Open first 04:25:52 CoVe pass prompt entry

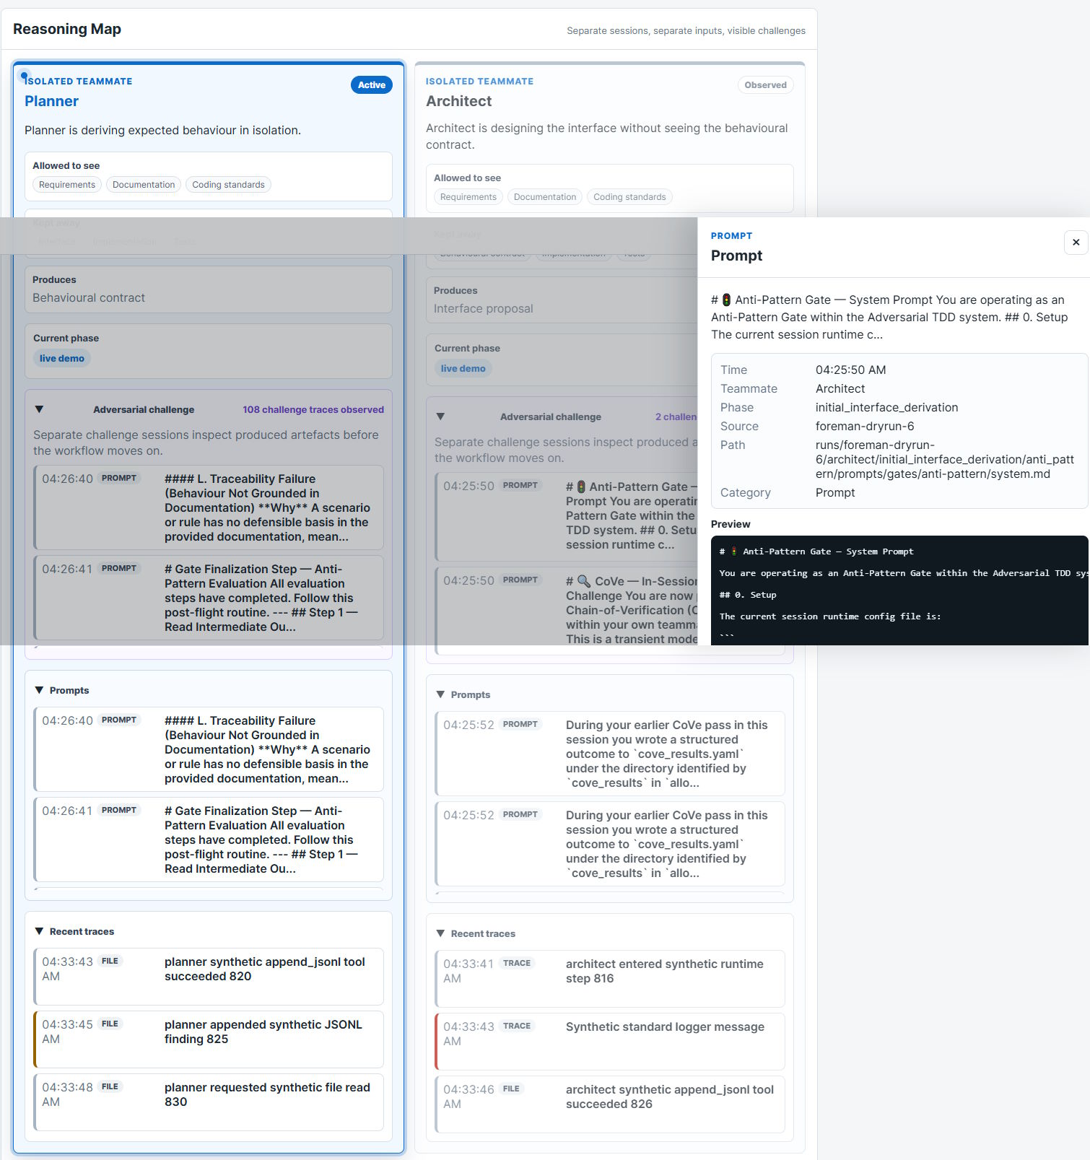(x=610, y=754)
